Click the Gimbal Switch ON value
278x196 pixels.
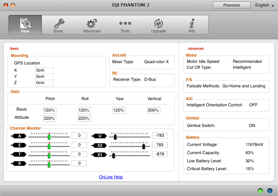click(252, 126)
